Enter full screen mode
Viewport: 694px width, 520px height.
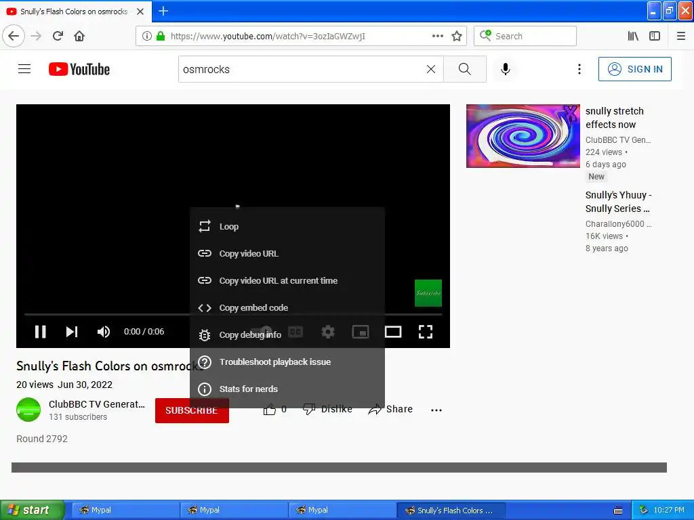pos(426,332)
